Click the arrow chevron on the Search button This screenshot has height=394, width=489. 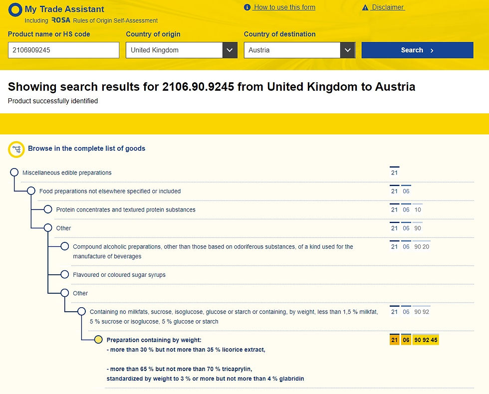coord(432,50)
